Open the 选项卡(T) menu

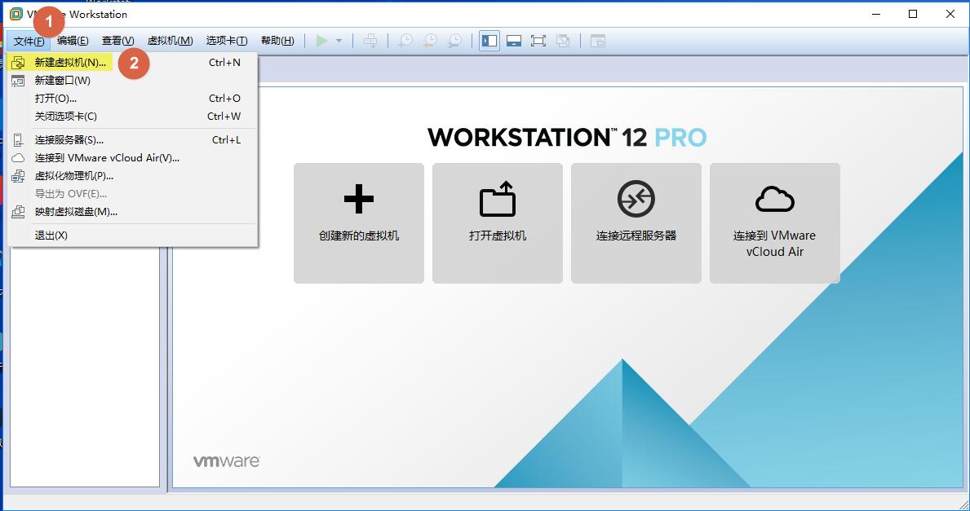(227, 41)
